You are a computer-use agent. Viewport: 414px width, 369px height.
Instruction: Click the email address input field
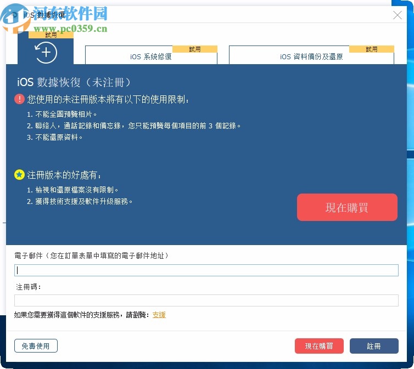point(206,270)
